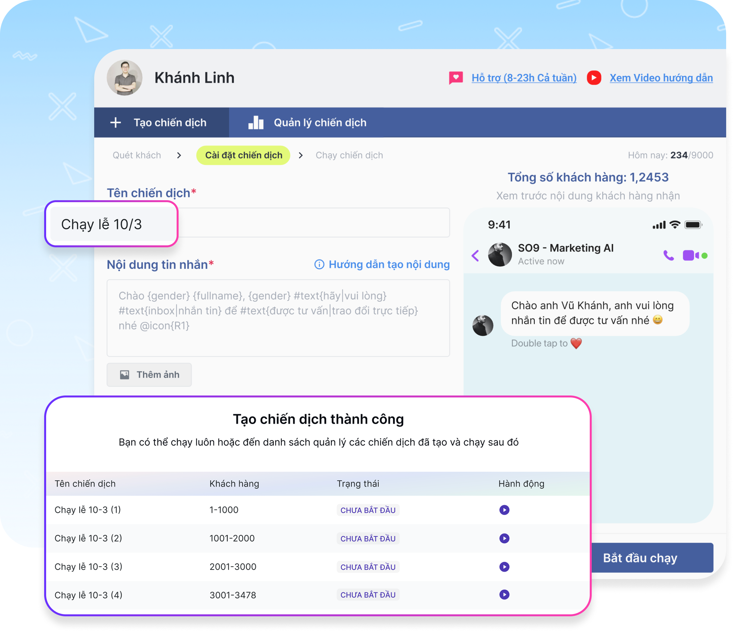Click the Tổng số khách hàng: 1,2453 heading
The height and width of the screenshot is (632, 734).
point(588,177)
